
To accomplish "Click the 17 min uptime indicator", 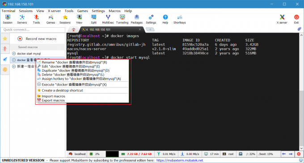I will 211,154.
